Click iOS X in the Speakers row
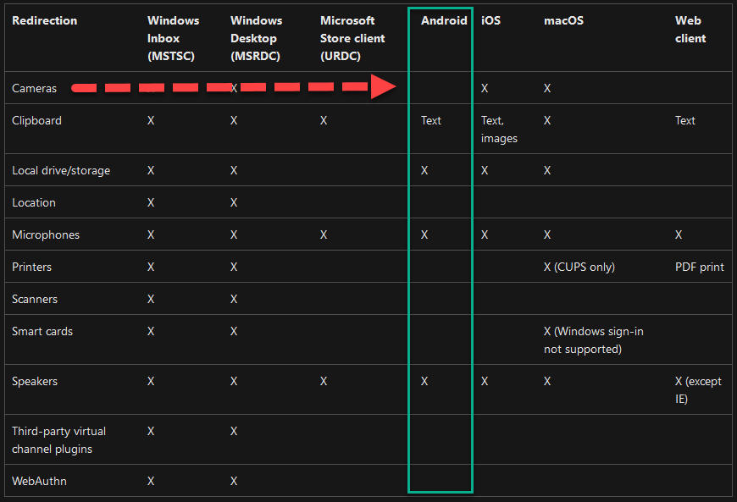 [485, 381]
